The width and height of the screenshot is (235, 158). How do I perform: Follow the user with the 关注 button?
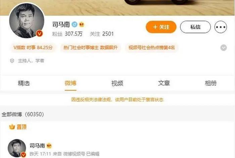coord(161,27)
